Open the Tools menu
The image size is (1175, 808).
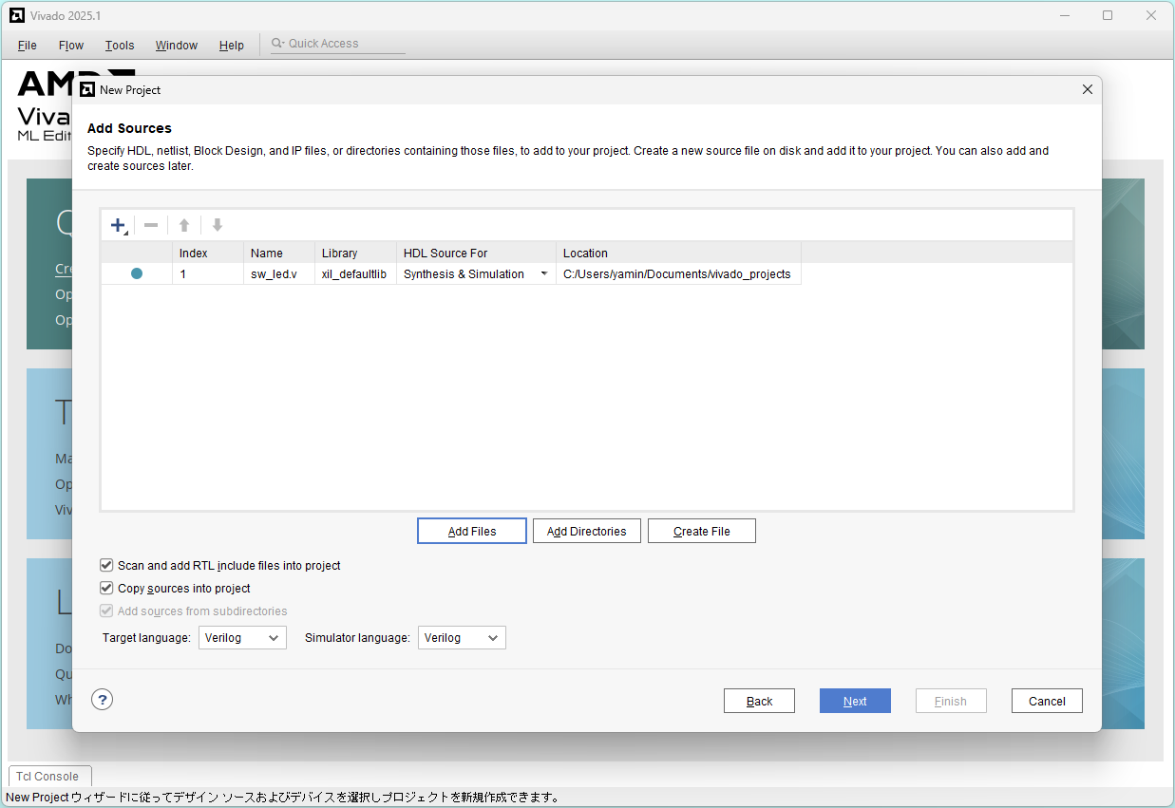(x=120, y=45)
